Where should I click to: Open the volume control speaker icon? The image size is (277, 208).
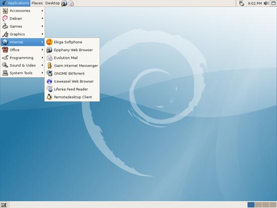pos(266,3)
